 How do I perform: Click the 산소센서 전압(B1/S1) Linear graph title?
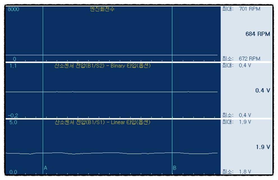coord(102,122)
